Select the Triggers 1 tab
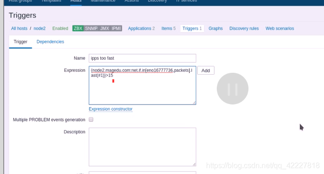This screenshot has width=324, height=174. [x=192, y=28]
